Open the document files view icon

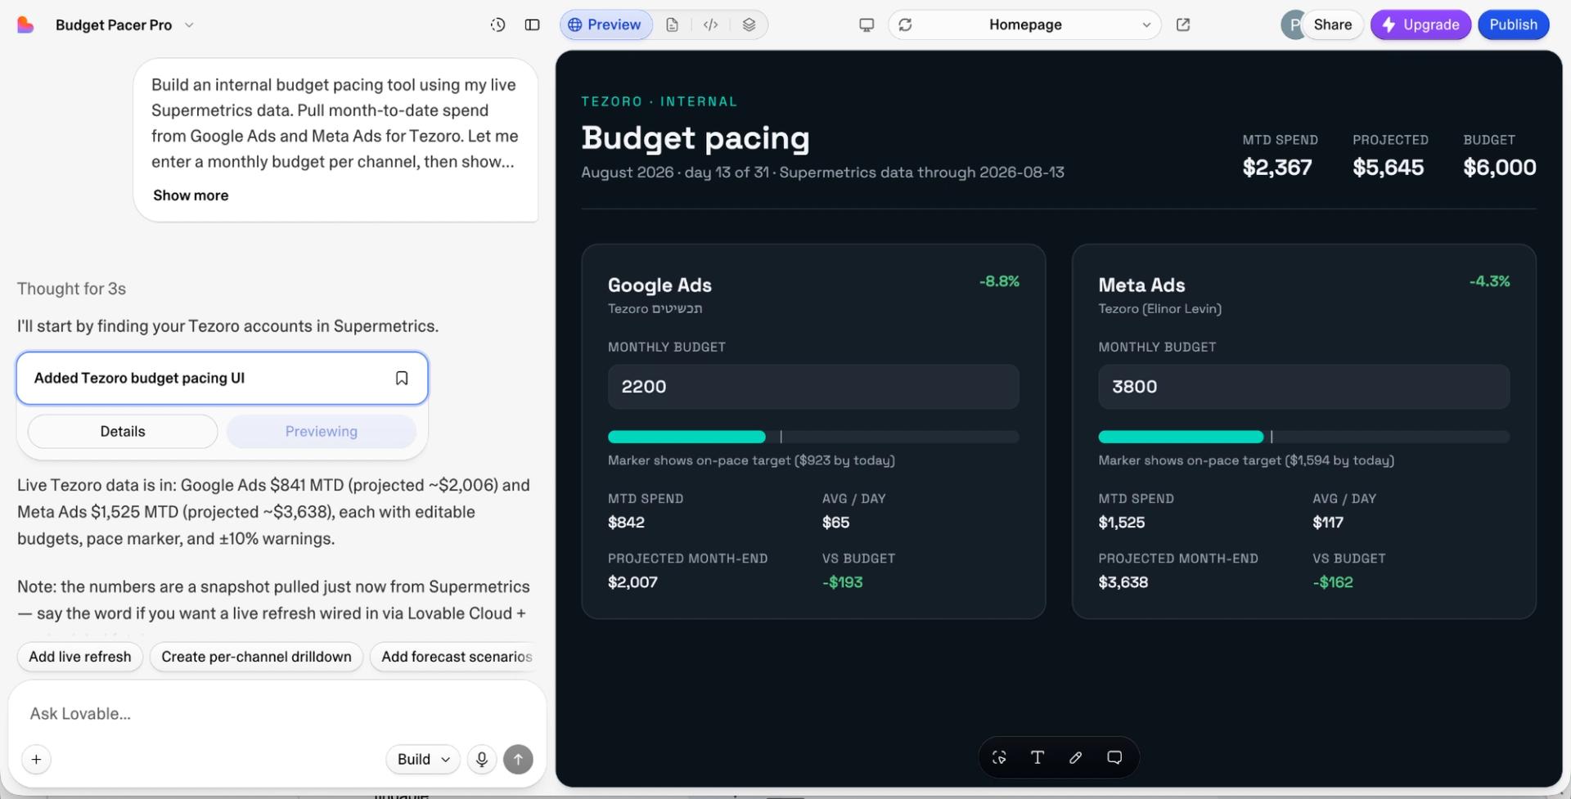tap(672, 25)
